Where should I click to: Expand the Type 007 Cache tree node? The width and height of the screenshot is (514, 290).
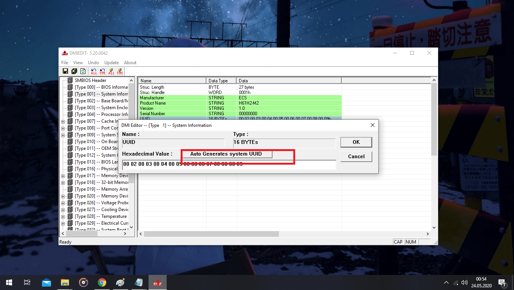[x=63, y=121]
